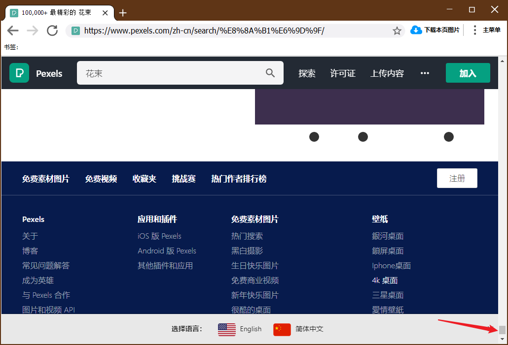Click the vertical scrollbar thumb

502,329
